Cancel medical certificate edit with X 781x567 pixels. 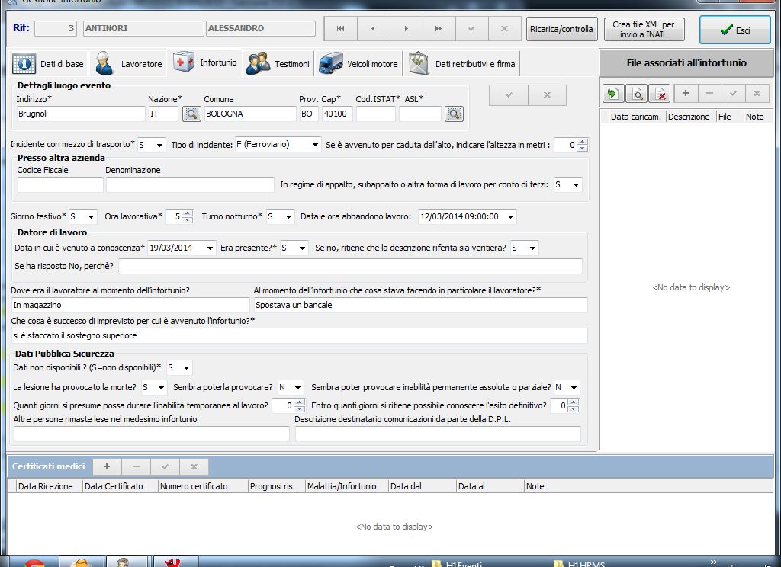tap(194, 466)
